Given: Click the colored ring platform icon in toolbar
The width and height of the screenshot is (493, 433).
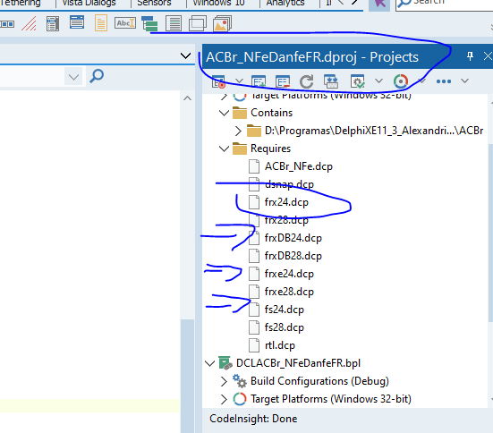Looking at the screenshot, I should pos(401,81).
